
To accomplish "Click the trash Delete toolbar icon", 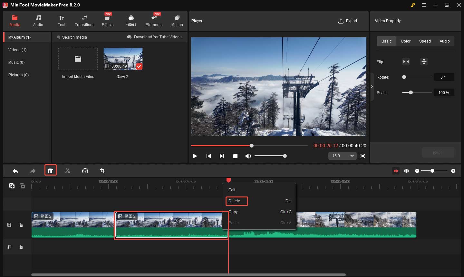I will coord(50,171).
